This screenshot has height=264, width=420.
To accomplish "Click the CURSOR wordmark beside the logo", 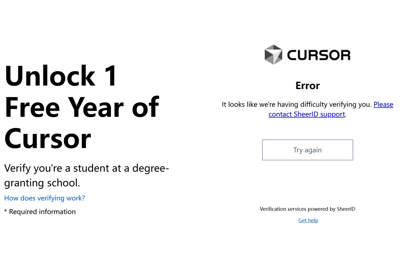I will click(x=319, y=55).
